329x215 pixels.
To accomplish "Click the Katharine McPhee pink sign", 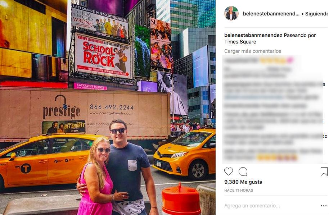I will [90, 86].
